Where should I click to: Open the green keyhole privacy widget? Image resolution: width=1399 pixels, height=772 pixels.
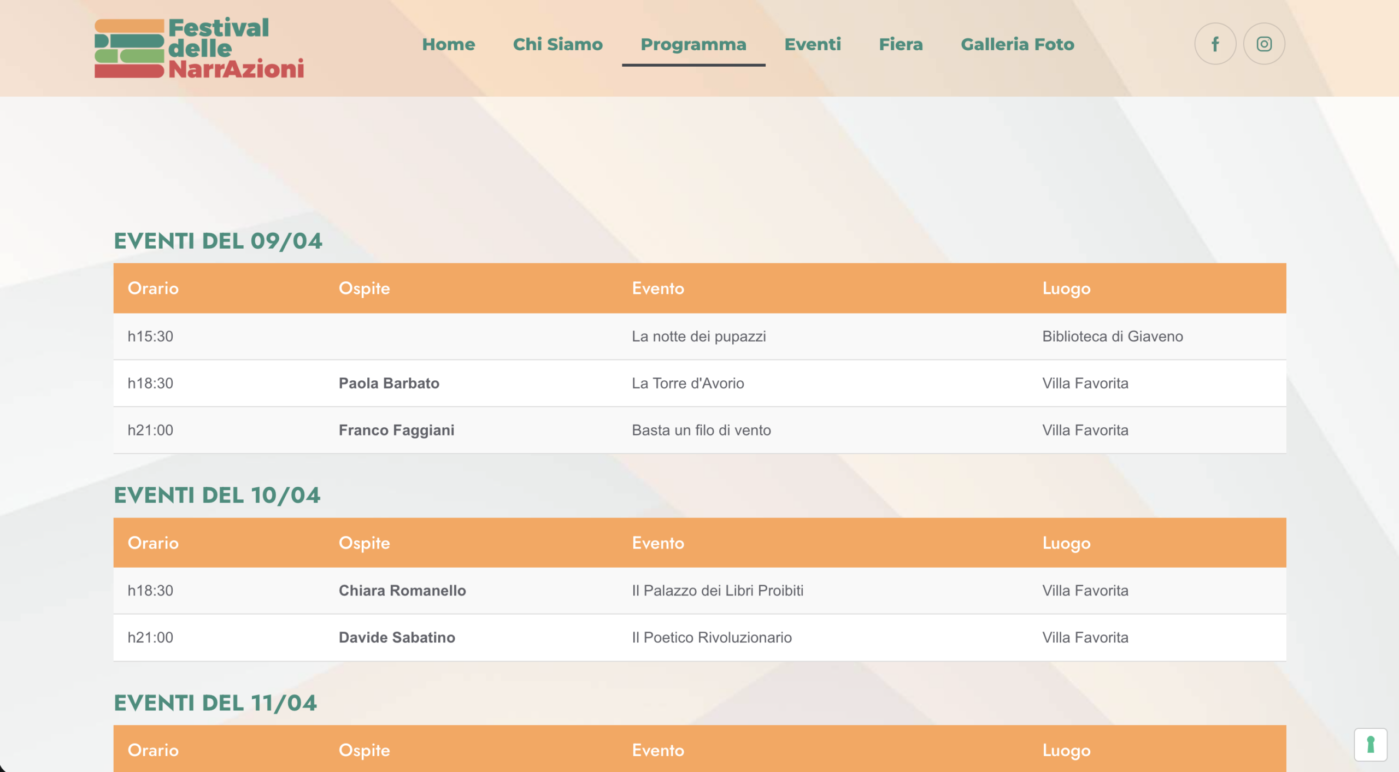(1370, 744)
